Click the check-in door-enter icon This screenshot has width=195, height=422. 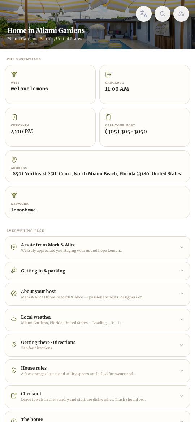tap(14, 117)
